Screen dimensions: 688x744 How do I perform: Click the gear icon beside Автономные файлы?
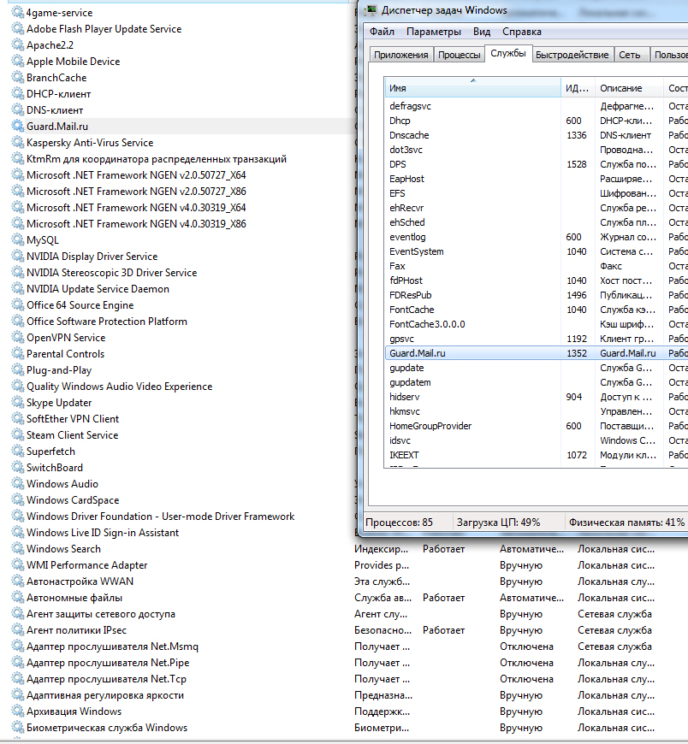[x=18, y=598]
